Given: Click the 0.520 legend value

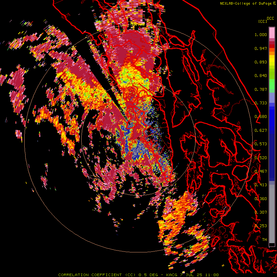Looking at the screenshot, I should click(x=261, y=158).
